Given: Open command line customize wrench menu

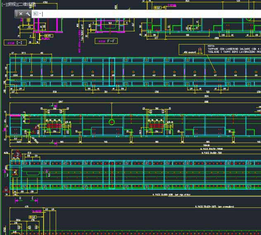Looking at the screenshot, I should click(x=28, y=14).
